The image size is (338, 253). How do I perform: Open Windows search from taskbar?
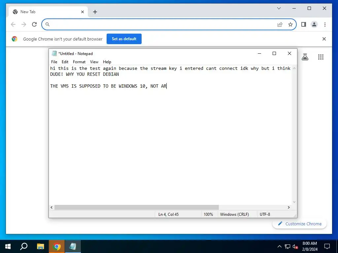[x=24, y=246]
